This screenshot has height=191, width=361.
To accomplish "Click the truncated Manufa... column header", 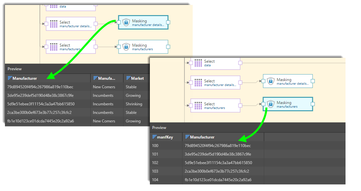I will (x=106, y=78).
